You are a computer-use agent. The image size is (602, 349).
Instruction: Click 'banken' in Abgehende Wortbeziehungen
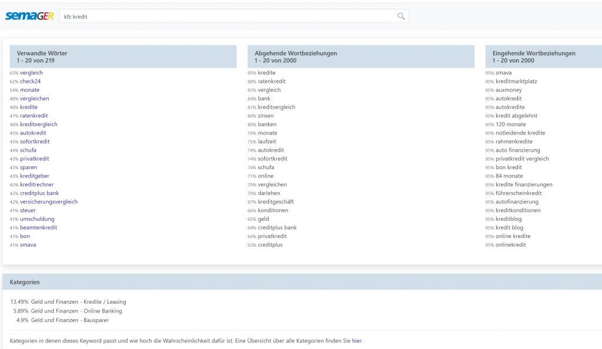click(267, 124)
